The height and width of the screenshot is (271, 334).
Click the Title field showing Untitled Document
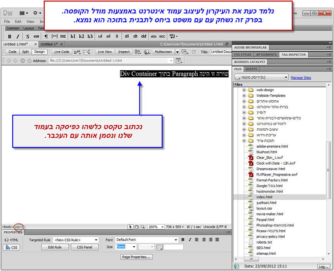(x=221, y=52)
